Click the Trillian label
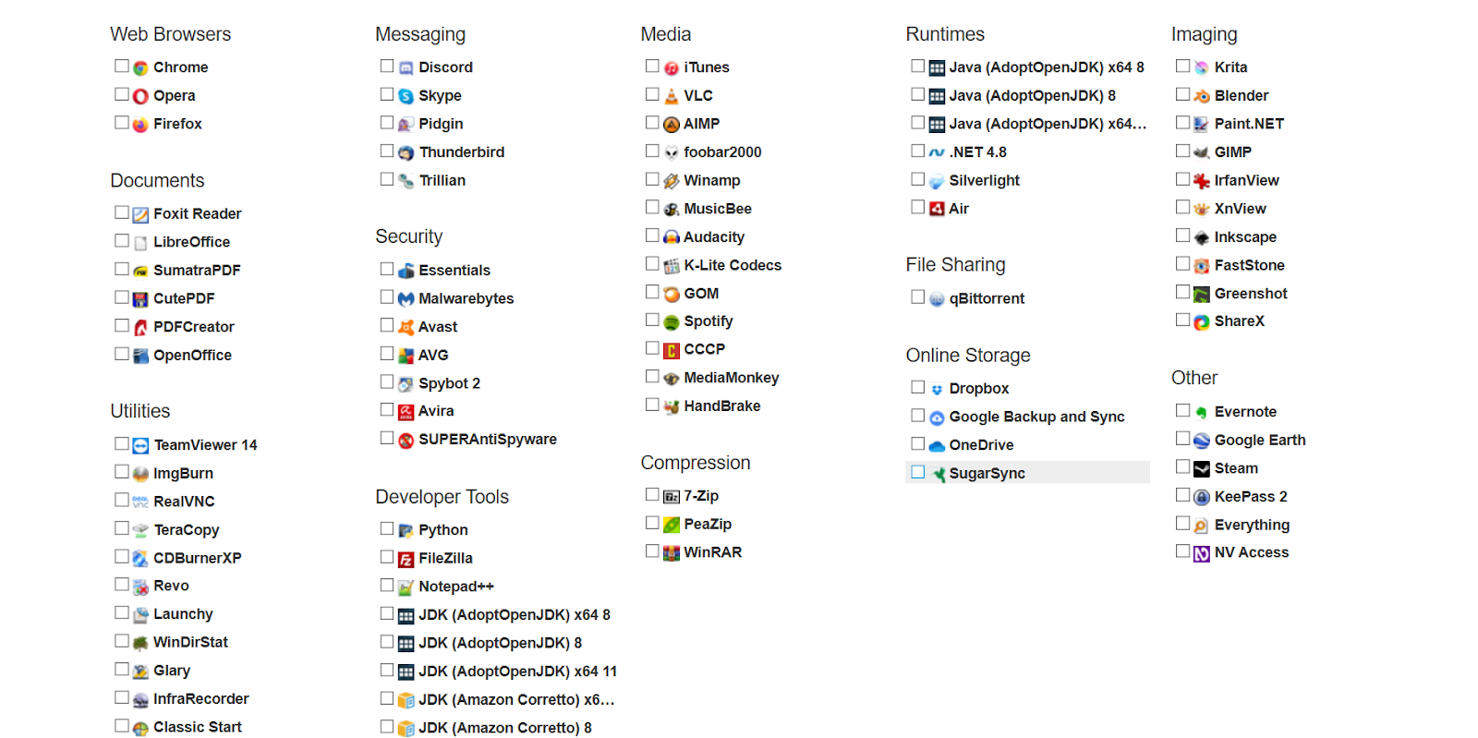 [442, 181]
